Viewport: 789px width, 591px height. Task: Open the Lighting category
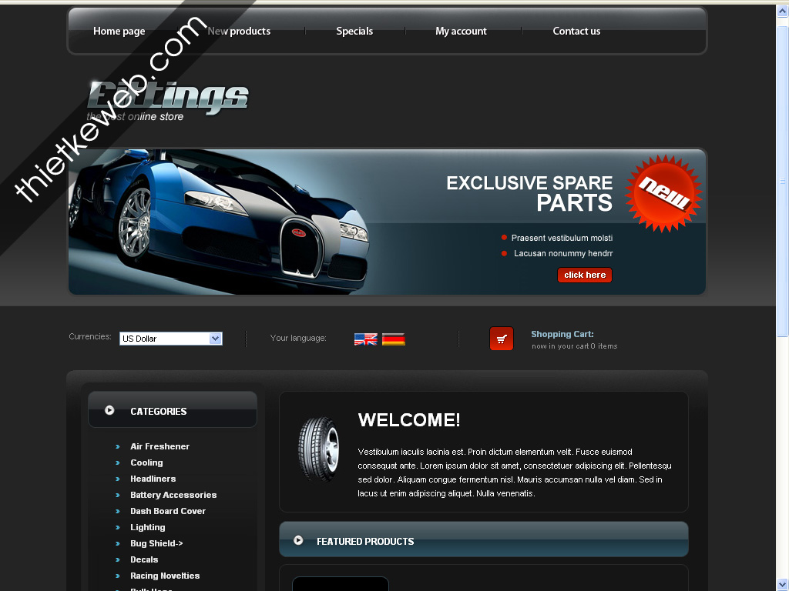[148, 527]
